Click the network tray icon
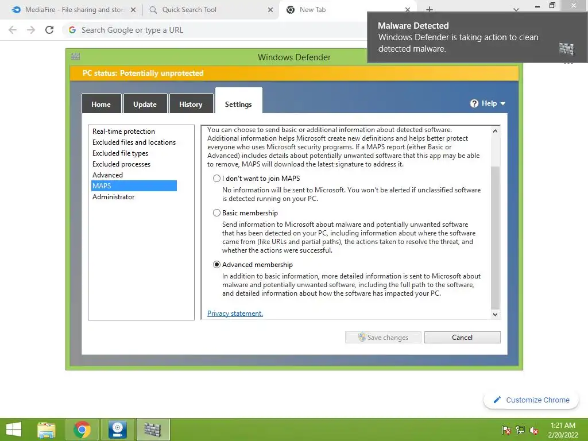The image size is (588, 441). tap(520, 430)
